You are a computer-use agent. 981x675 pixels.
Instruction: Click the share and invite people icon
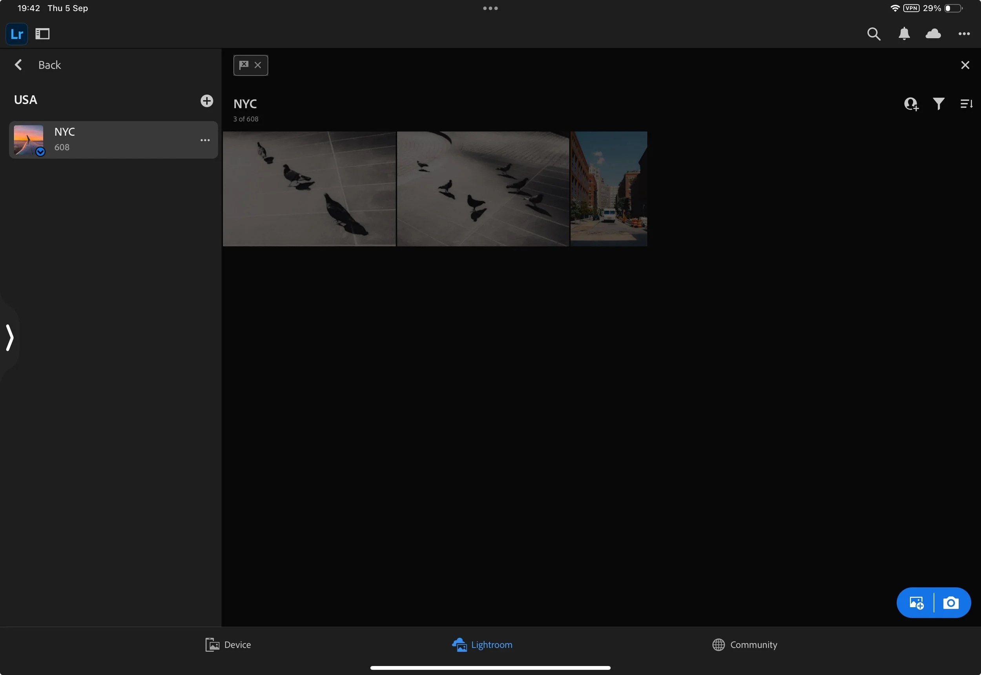point(911,103)
